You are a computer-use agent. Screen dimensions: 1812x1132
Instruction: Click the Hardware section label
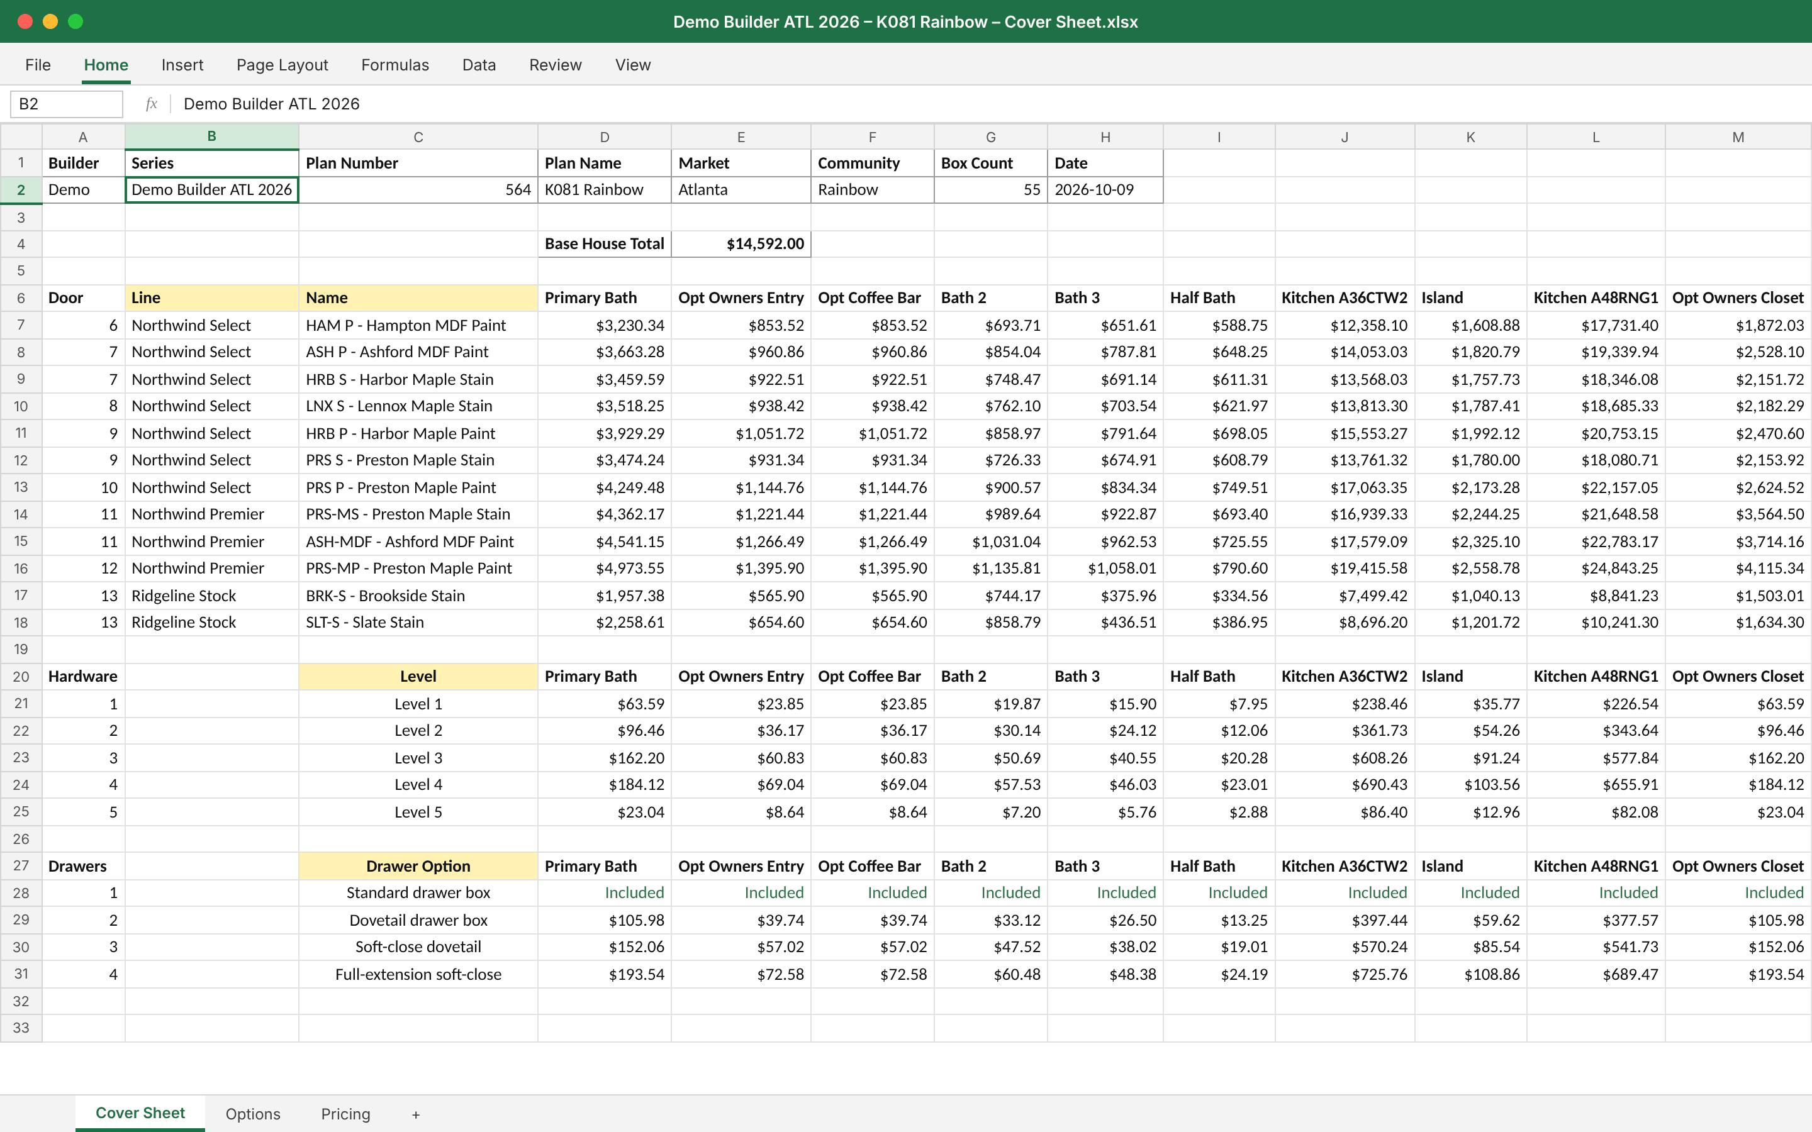click(x=83, y=677)
